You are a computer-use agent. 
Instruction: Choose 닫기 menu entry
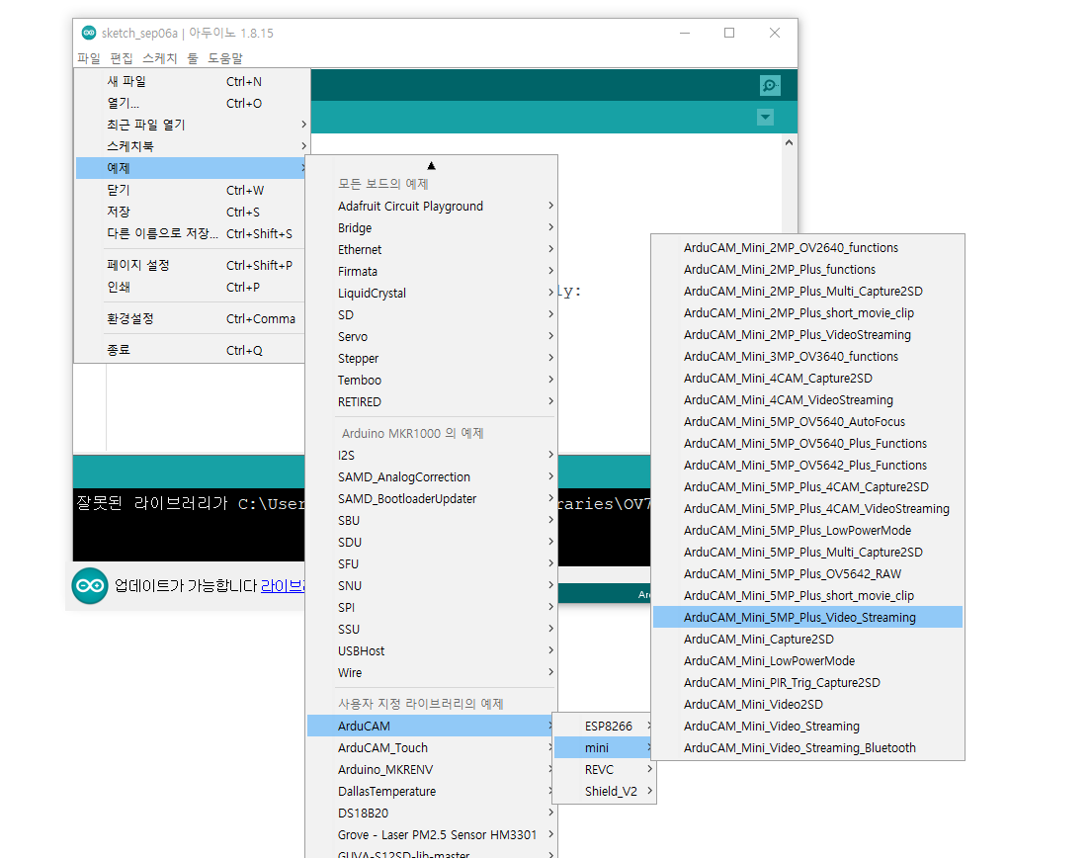coord(191,190)
